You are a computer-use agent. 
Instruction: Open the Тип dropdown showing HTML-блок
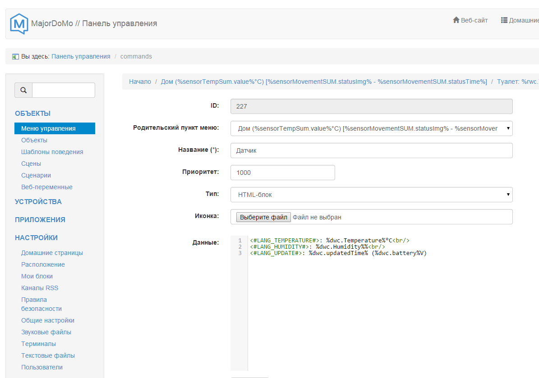pos(371,195)
